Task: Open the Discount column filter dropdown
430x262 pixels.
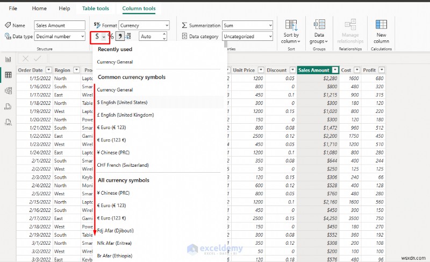Action: coord(292,70)
